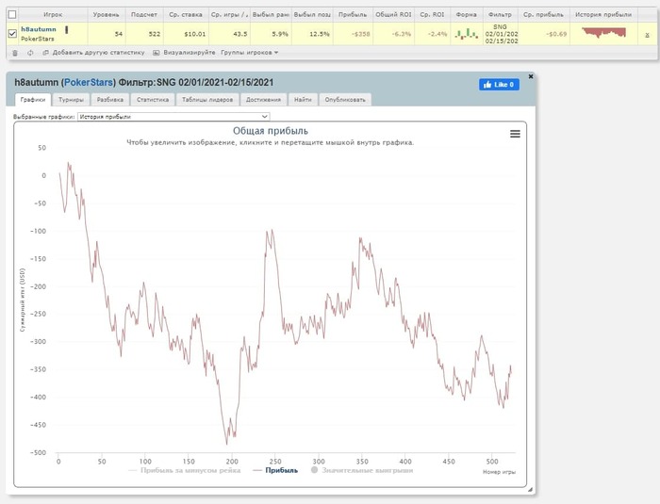Click the chart resize handle corner
The image size is (660, 504).
530,489
